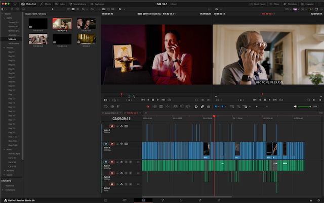
Task: Open the Marker color dropdown arrow
Action: (x=225, y=107)
